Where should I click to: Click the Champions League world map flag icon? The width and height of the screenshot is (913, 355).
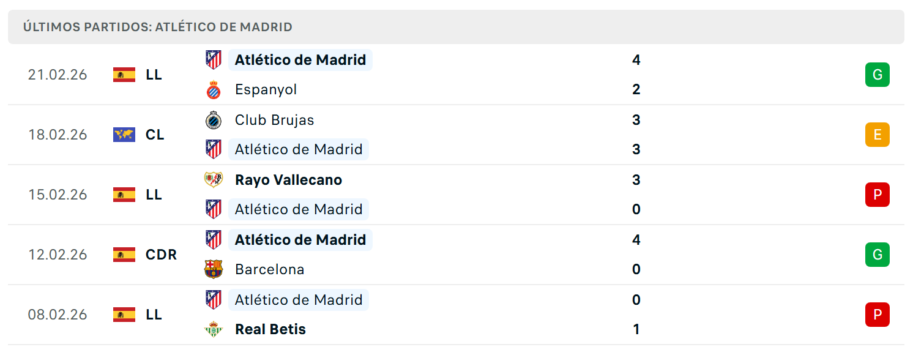[x=124, y=135]
